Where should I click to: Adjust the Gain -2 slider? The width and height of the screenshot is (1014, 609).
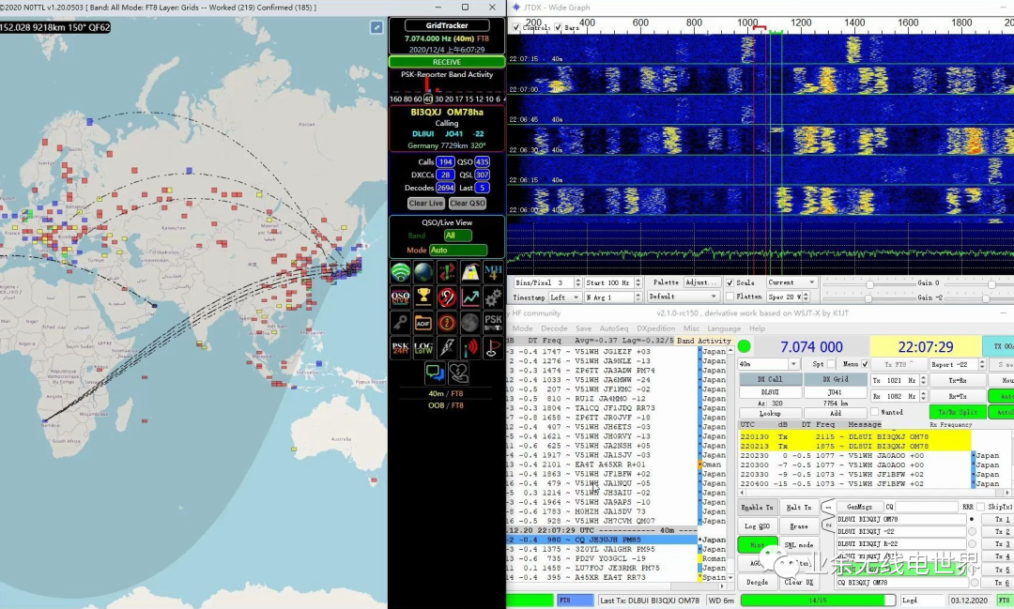pos(868,298)
